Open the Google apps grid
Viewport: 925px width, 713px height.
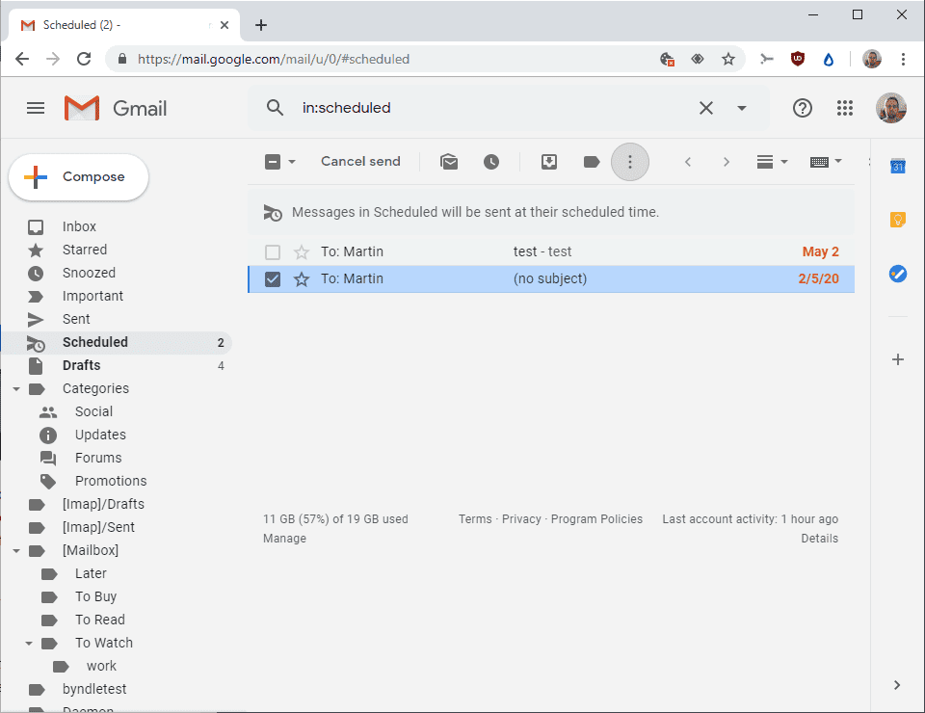pos(845,108)
